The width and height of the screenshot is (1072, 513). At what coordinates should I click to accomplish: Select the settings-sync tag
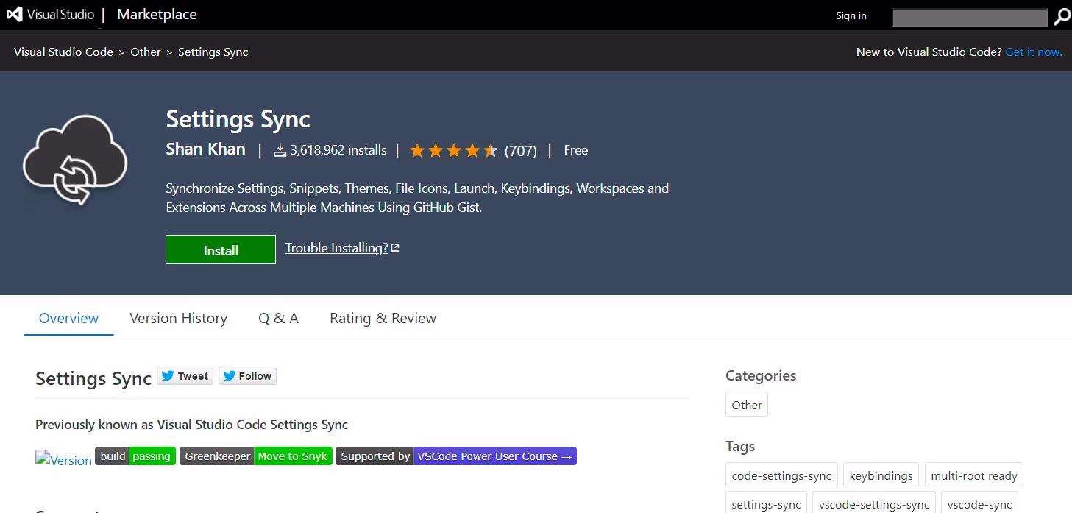(x=766, y=504)
